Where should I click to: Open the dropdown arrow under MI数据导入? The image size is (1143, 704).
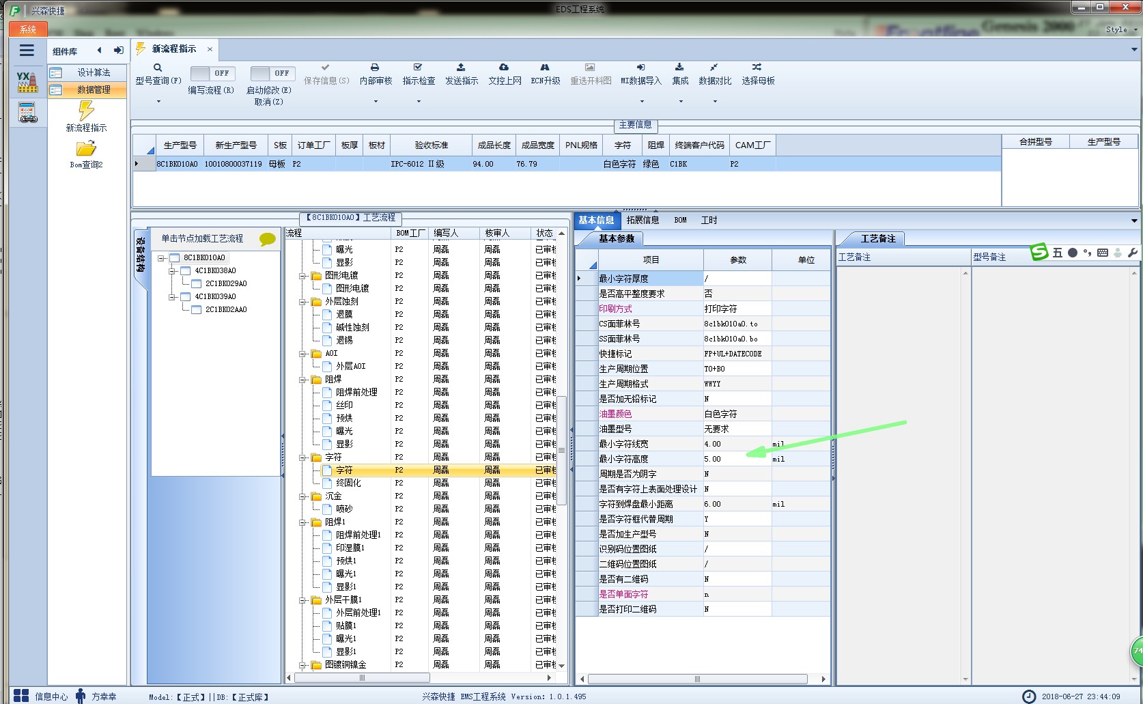click(x=642, y=102)
